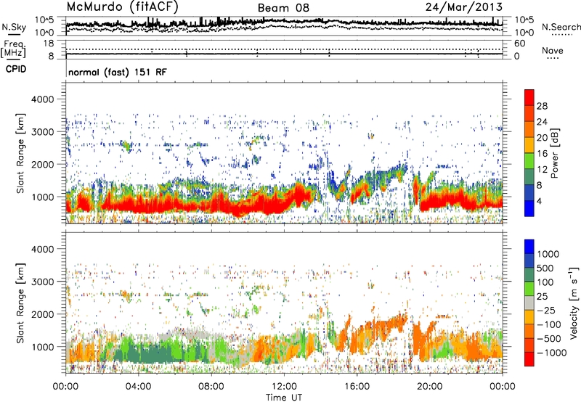This screenshot has width=581, height=402.
Task: Click '4000' on the Velocity panel axis
Action: click(x=43, y=249)
